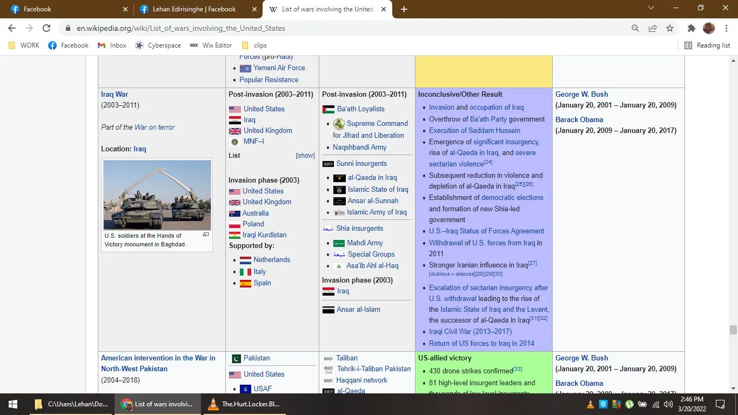738x415 pixels.
Task: Close the Lehan Edirisinghe Facebook tab
Action: tap(254, 9)
